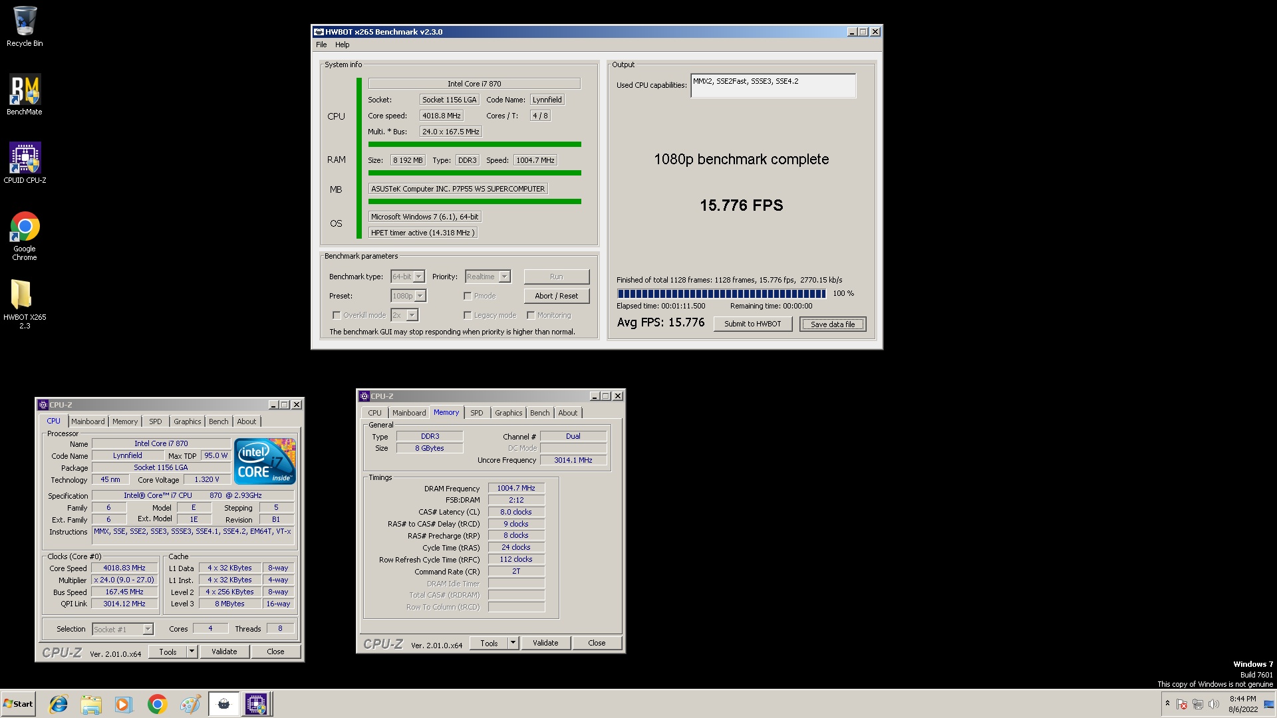The height and width of the screenshot is (718, 1277).
Task: Open Bench tab in left CPU-Z window
Action: click(218, 421)
